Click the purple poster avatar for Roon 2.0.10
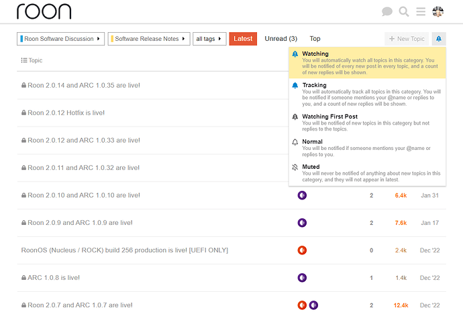This screenshot has height=316, width=463. [302, 195]
